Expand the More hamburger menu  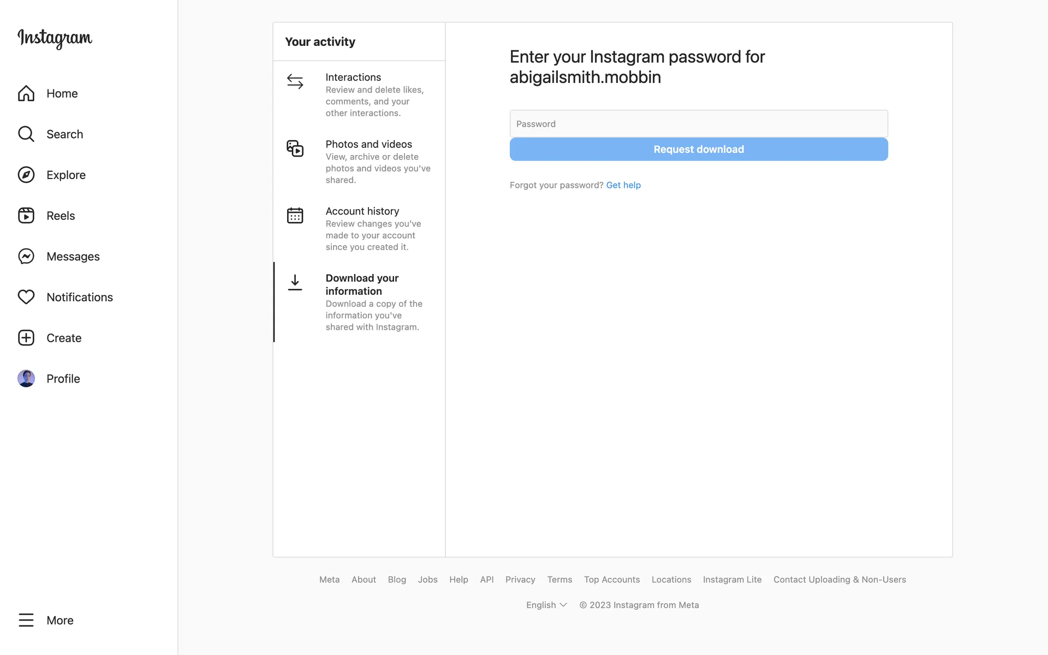tap(26, 620)
